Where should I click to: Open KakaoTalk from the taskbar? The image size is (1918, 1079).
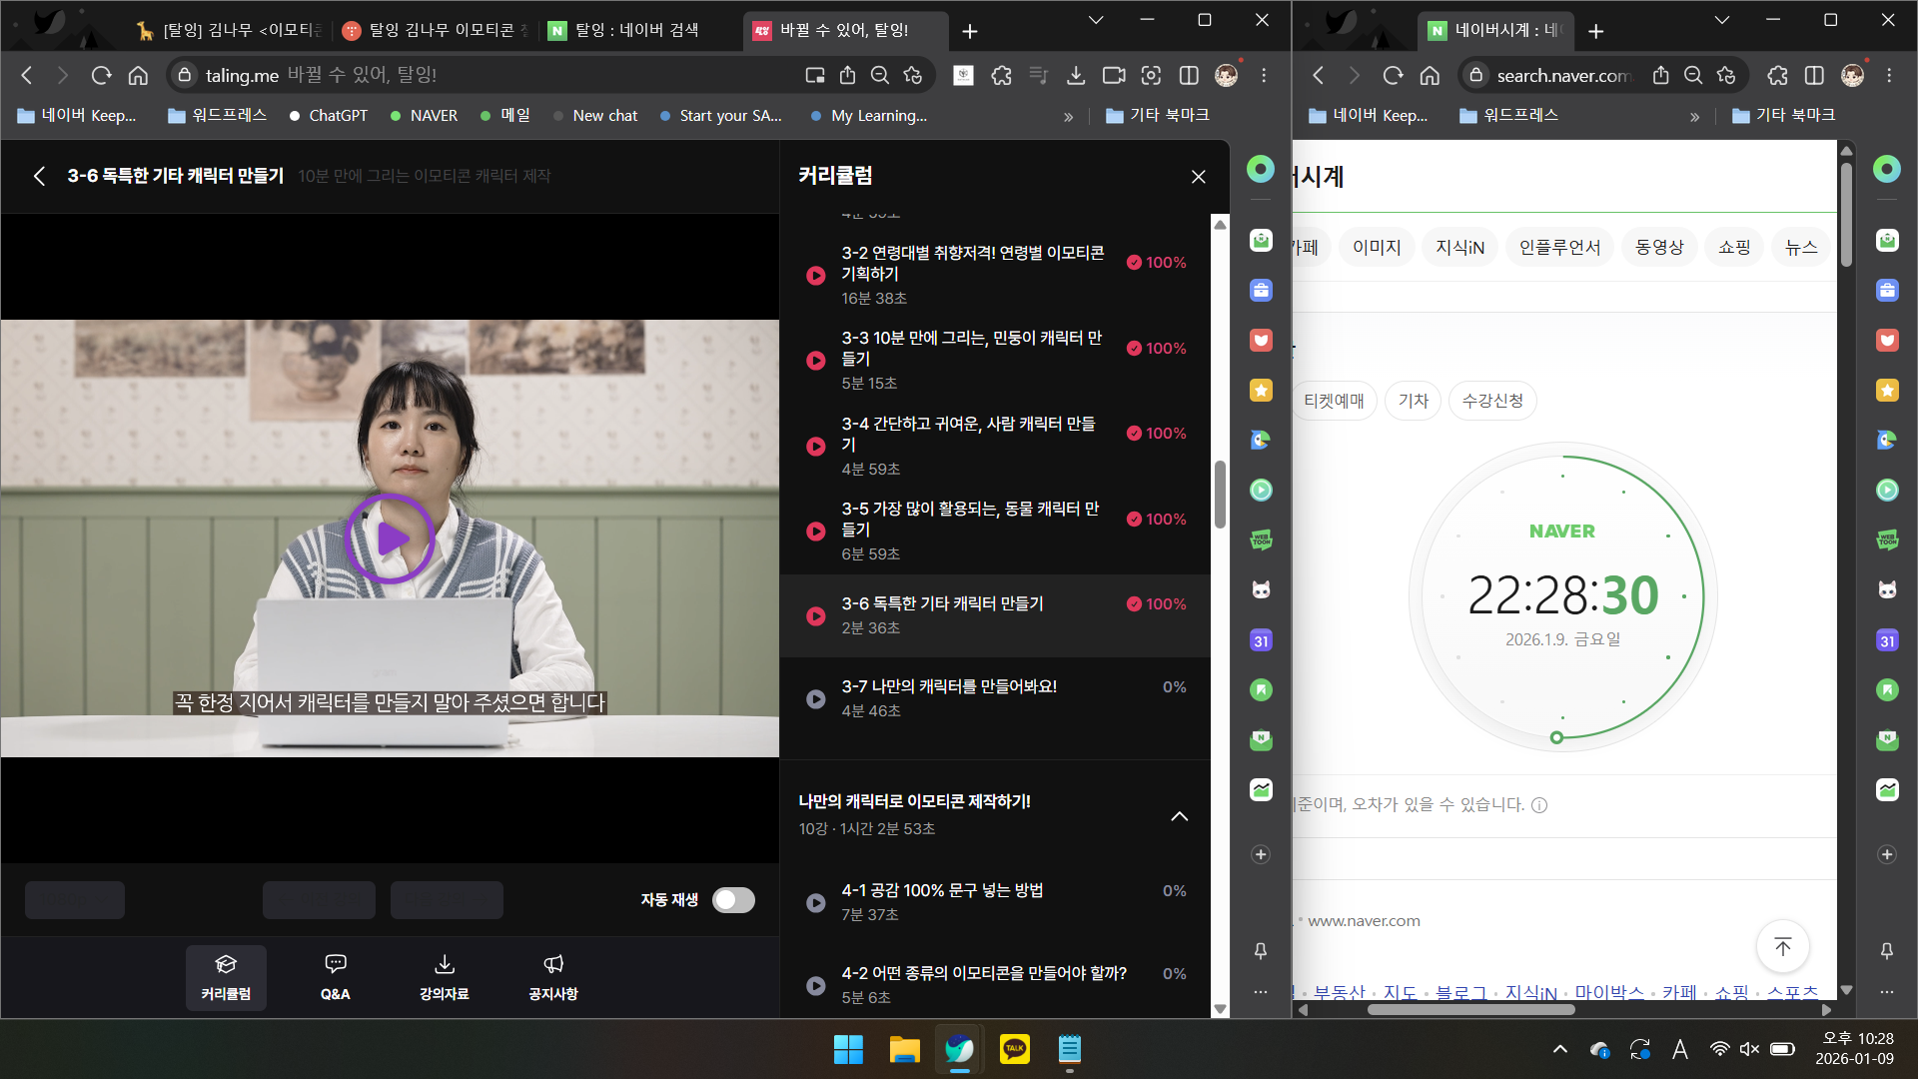point(1014,1049)
